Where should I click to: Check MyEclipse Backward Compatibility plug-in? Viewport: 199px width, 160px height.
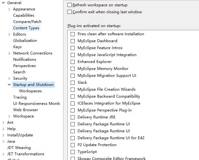(73, 96)
